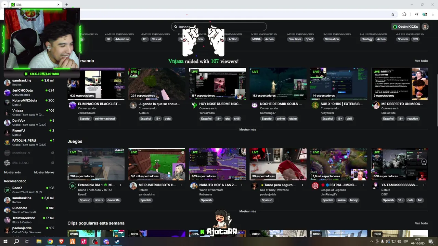Open Ver todo for Clips populares
Image resolution: width=438 pixels, height=246 pixels.
click(421, 223)
